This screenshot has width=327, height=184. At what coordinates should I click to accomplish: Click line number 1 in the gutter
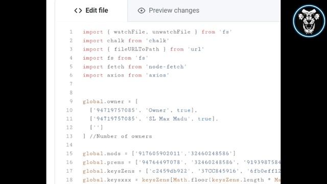71,32
